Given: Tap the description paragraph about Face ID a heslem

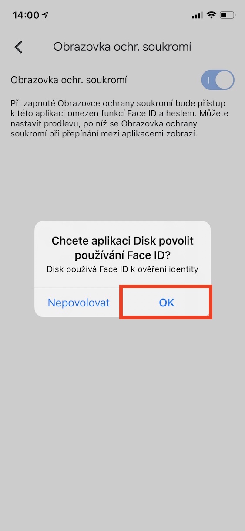Looking at the screenshot, I should [x=120, y=119].
